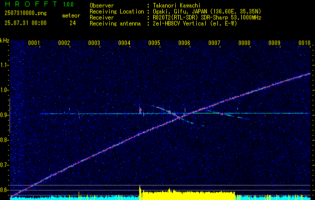This screenshot has height=200, width=315.
Task: Click time marker 0007
Action: pos(214,43)
